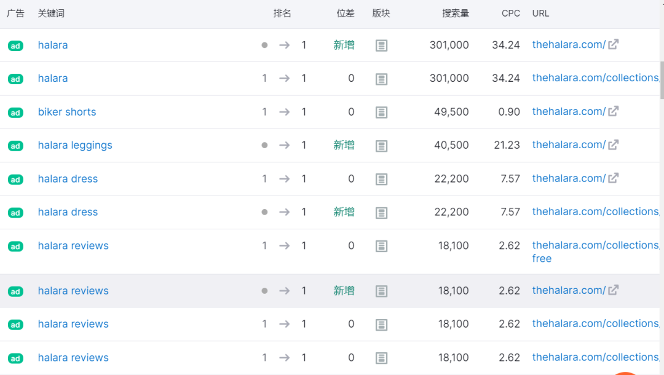The image size is (664, 375).
Task: Click the SERP features icon beside first "halara dress" row
Action: [381, 179]
